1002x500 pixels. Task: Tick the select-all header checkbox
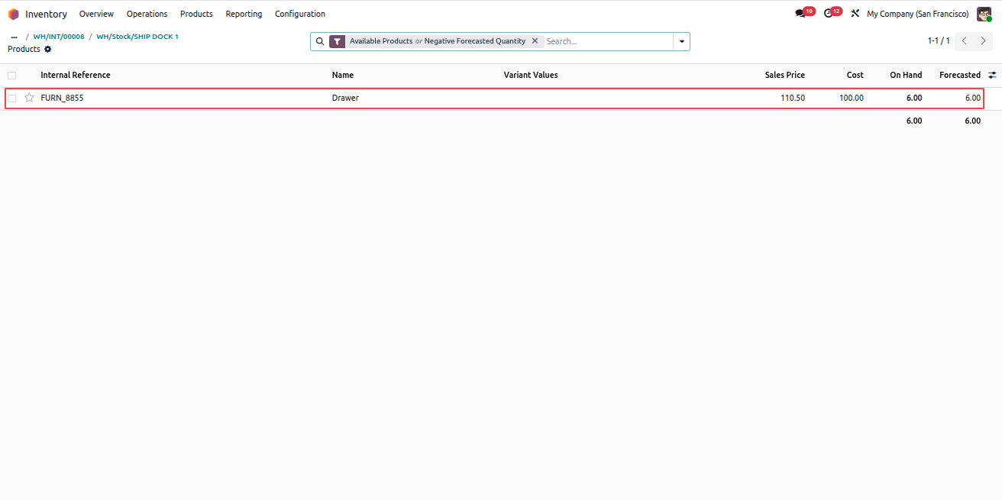coord(11,75)
